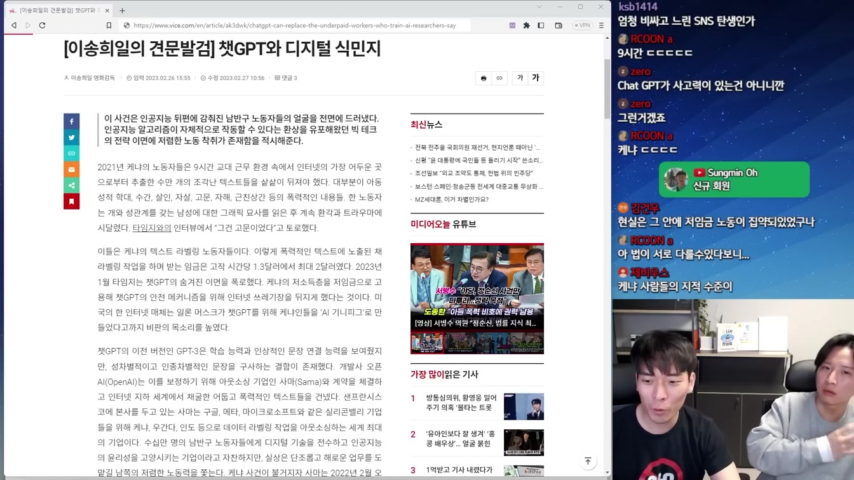The image size is (854, 480).
Task: Click author name 이송희일 영화감독
Action: pyautogui.click(x=90, y=78)
